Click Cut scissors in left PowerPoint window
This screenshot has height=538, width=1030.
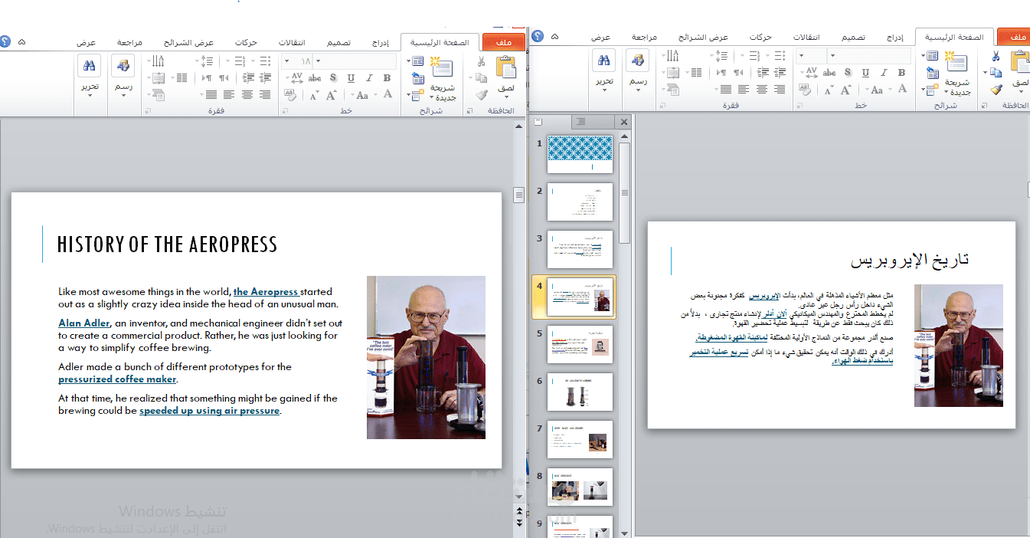[x=481, y=61]
